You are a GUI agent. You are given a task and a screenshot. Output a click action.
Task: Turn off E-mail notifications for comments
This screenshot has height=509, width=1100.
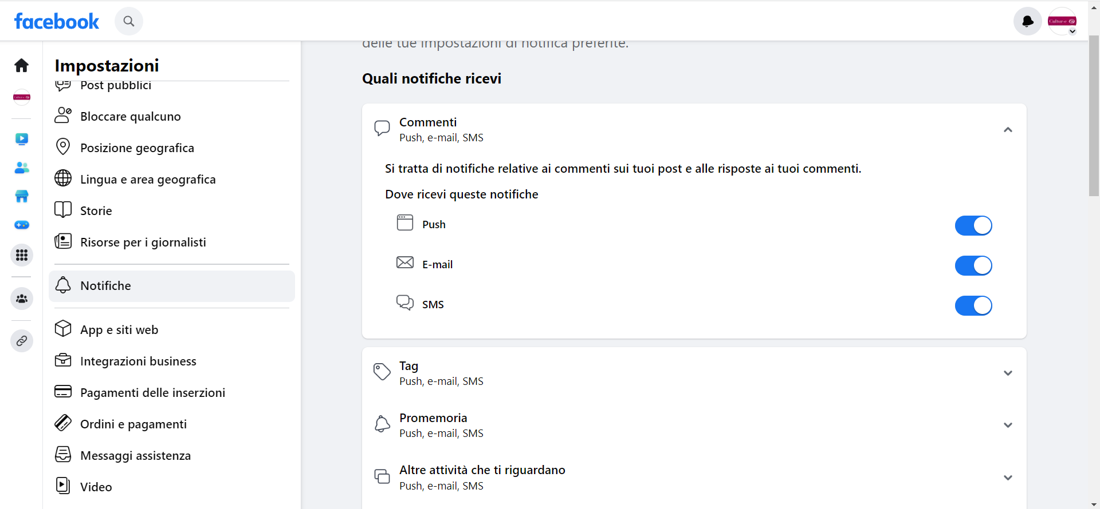[x=973, y=265]
